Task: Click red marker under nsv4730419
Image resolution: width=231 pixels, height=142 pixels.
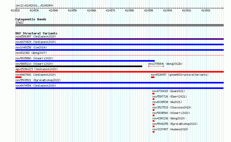Action: pyautogui.click(x=153, y=94)
